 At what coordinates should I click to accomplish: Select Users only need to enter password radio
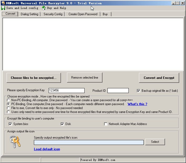8,112
